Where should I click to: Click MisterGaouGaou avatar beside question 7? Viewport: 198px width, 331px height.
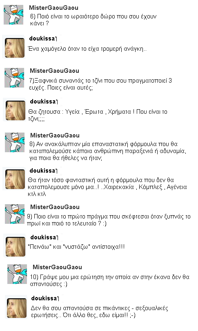(x=14, y=77)
